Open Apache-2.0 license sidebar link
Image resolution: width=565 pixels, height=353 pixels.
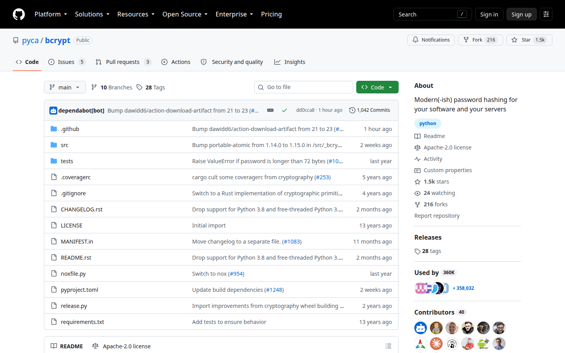[443, 147]
